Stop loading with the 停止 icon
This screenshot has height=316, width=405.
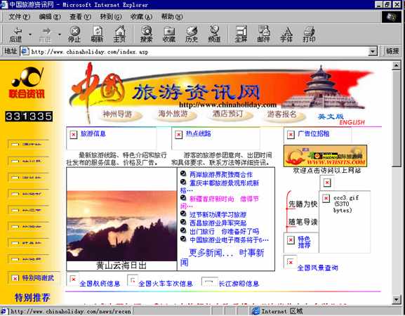pos(74,34)
